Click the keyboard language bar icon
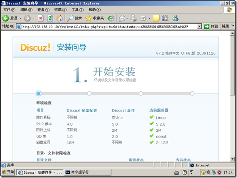Image resolution: width=237 pixels, height=178 pixels. tap(176, 172)
